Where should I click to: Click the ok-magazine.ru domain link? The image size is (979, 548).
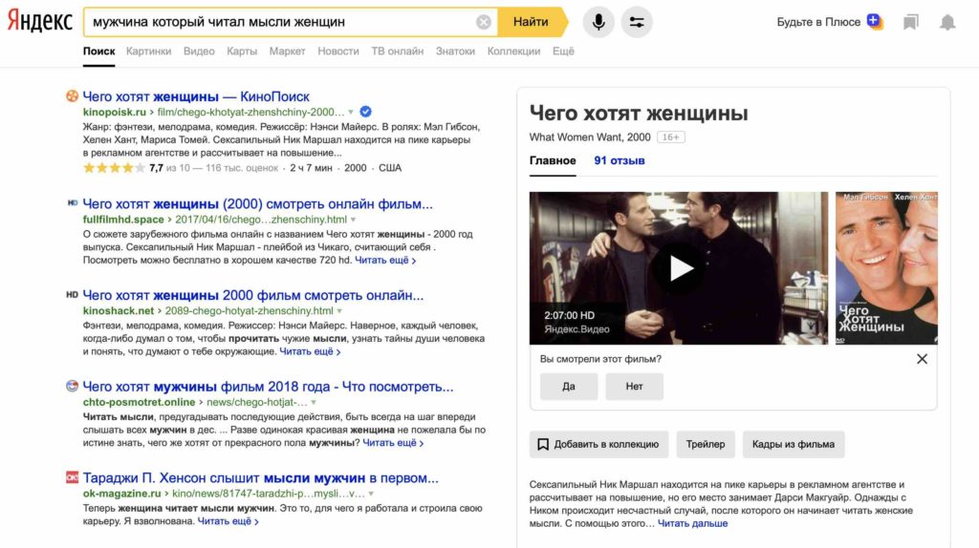click(x=121, y=494)
